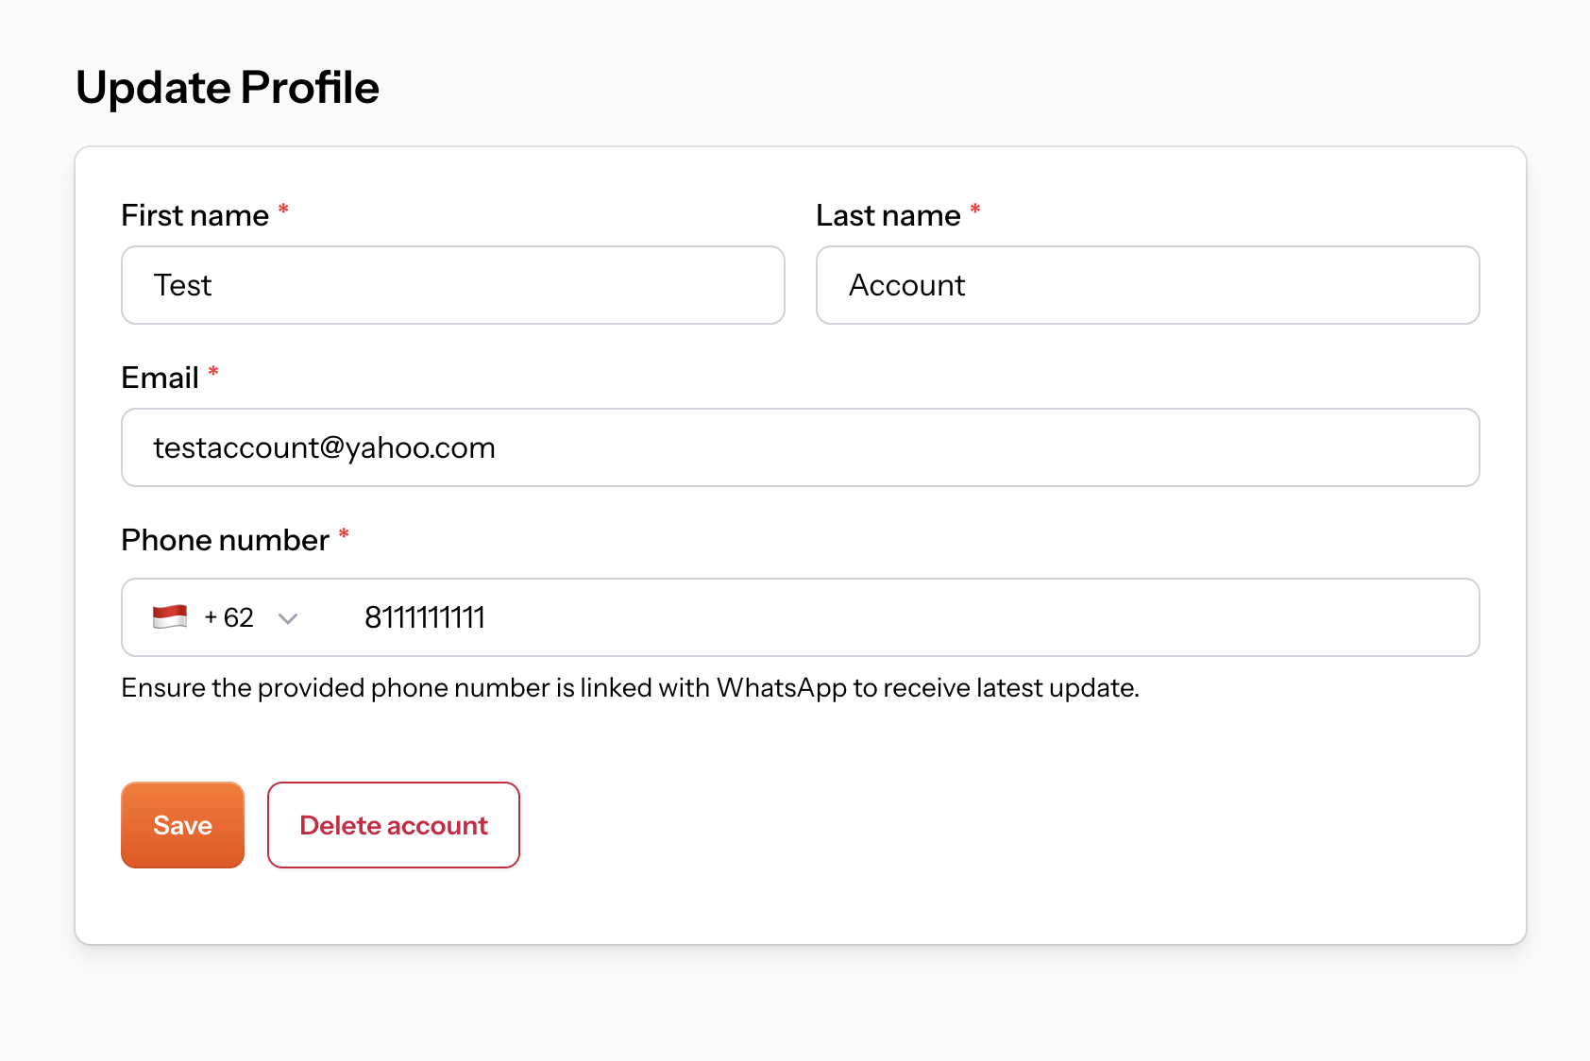Image resolution: width=1590 pixels, height=1061 pixels.
Task: Click the red asterisk beside Last name
Action: tap(975, 210)
